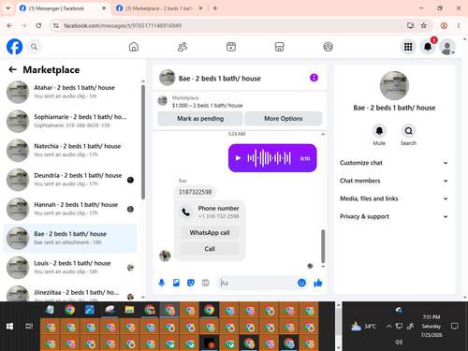Viewport: 468px width, 351px height.
Task: Click the listing photo in right panel
Action: tap(394, 86)
